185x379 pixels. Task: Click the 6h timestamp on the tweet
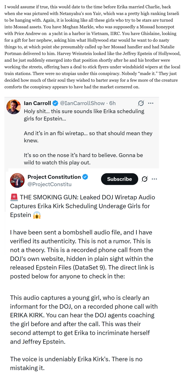[112, 103]
